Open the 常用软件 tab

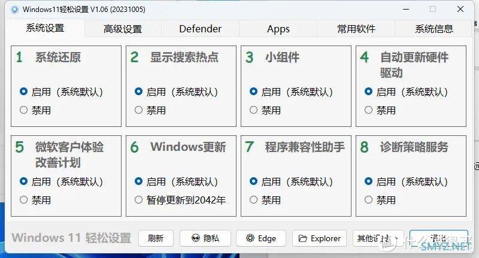pos(356,29)
